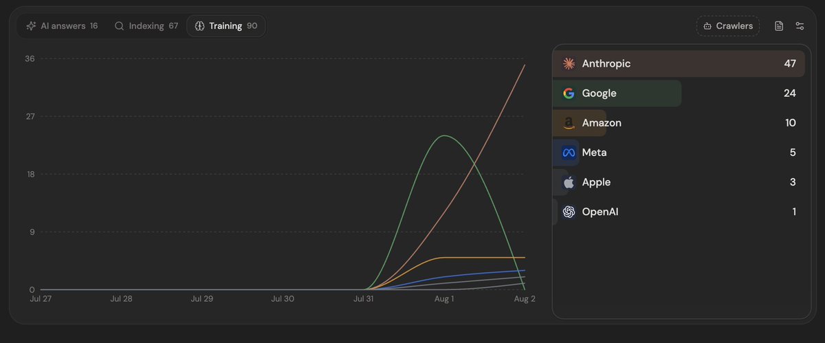
Task: Select the Amazon row label
Action: point(602,123)
